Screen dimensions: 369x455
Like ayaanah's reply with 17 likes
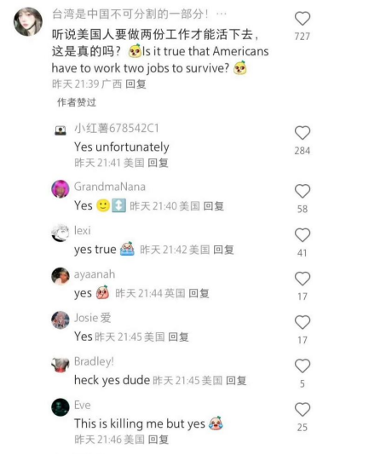[x=303, y=279]
